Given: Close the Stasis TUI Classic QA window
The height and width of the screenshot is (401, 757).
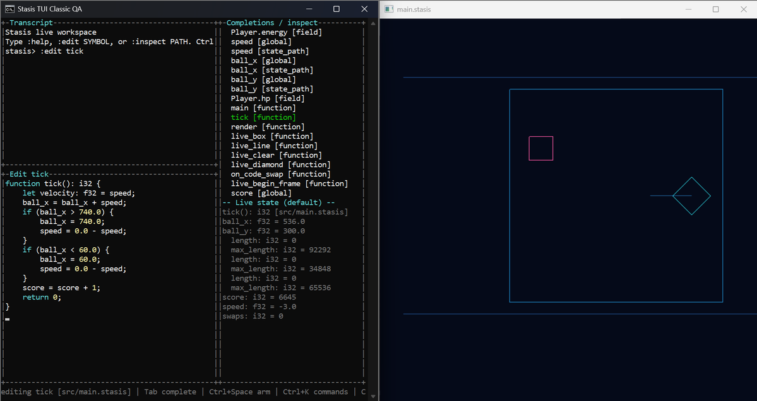Looking at the screenshot, I should (364, 9).
